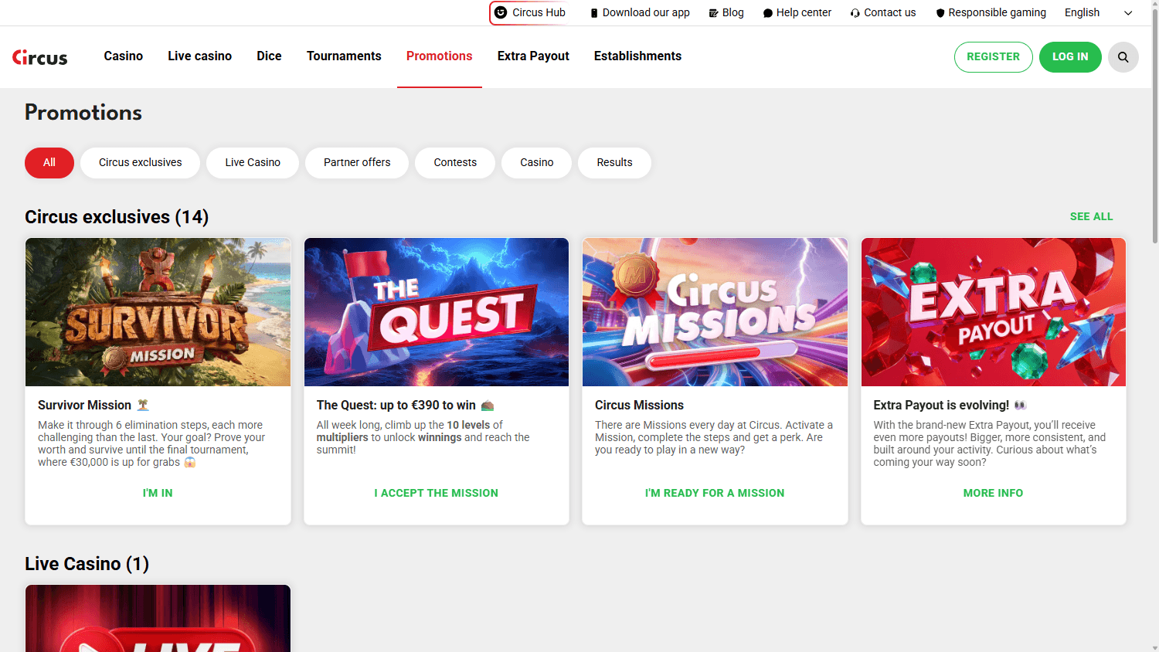Click the Circus Hub smiley icon

point(501,12)
